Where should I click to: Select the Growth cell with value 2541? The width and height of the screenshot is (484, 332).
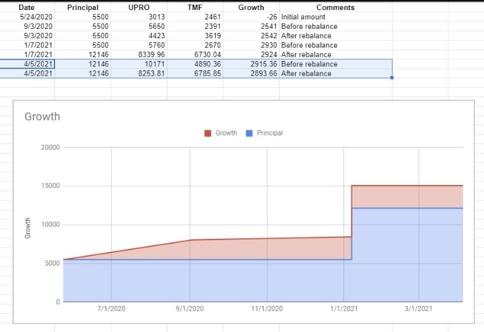tap(251, 26)
